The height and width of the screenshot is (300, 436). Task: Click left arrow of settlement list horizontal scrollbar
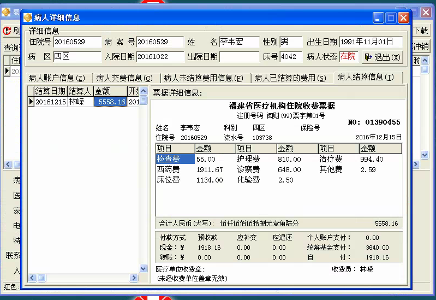click(x=32, y=278)
